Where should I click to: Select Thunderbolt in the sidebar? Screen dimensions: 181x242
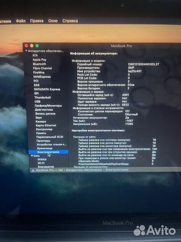click(42, 97)
